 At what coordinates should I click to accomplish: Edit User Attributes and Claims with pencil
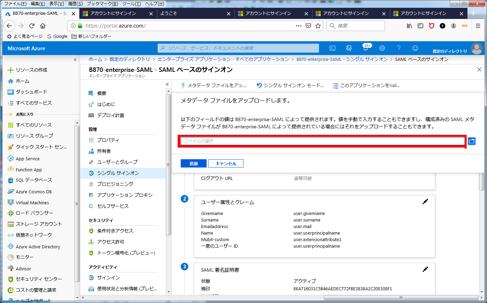click(x=425, y=202)
